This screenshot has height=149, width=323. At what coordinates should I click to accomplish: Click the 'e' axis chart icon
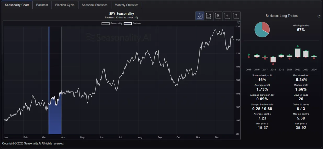click(218, 16)
